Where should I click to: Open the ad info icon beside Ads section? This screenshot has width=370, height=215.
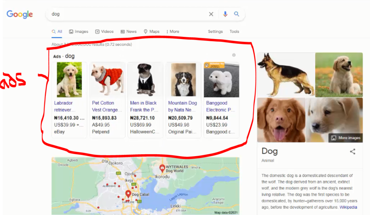coord(234,55)
